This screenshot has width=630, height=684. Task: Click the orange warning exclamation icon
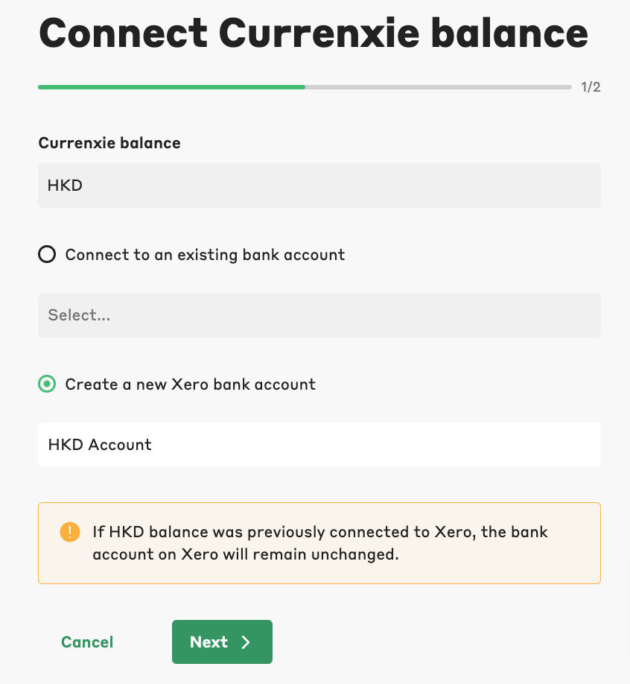69,532
